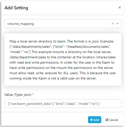Confirm with the Add button
The width and height of the screenshot is (125, 127).
pos(94,120)
